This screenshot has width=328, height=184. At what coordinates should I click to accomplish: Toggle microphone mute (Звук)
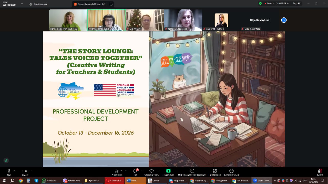[9, 171]
